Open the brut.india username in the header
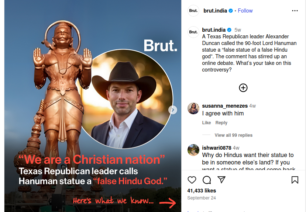Image resolution: width=306 pixels, height=212 pixels. pos(215,11)
